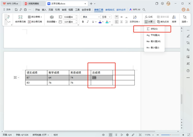The width and height of the screenshot is (193, 137).
Task: Click the Bold formatting icon
Action: (x=83, y=22)
